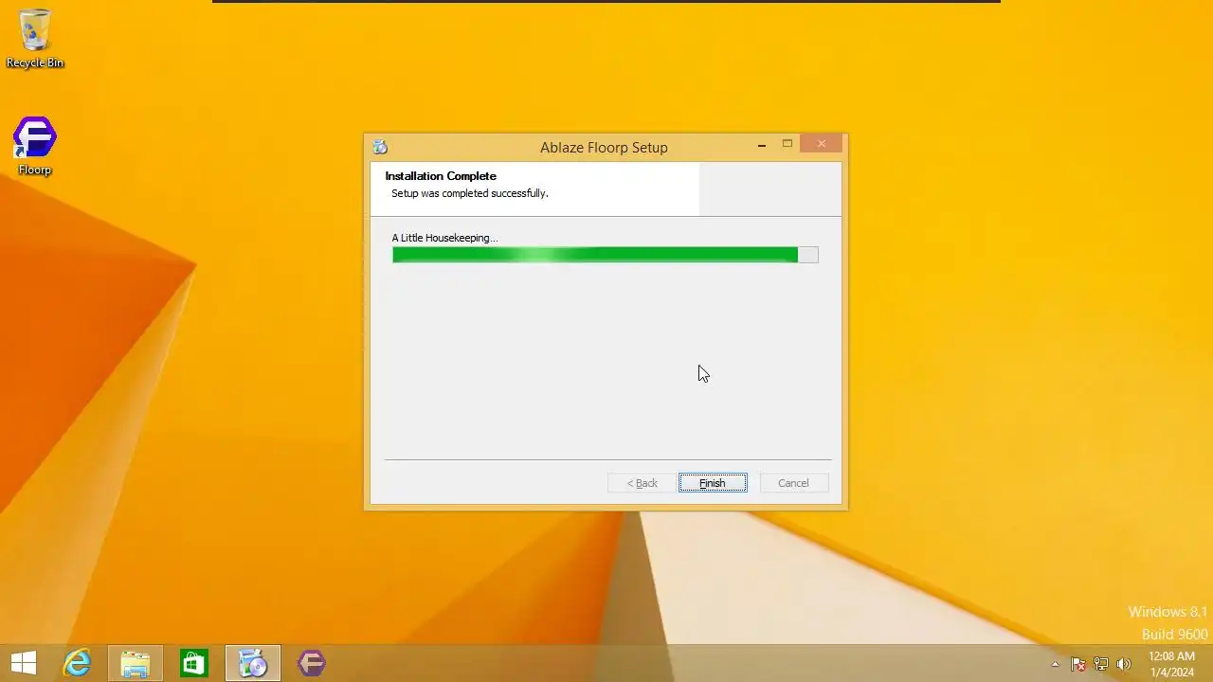Click 'Setup was completed successfully.' text
Image resolution: width=1213 pixels, height=682 pixels.
click(x=470, y=193)
